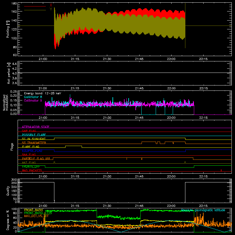Click the '80' tick on Degrees axis

pyautogui.click(x=15, y=213)
